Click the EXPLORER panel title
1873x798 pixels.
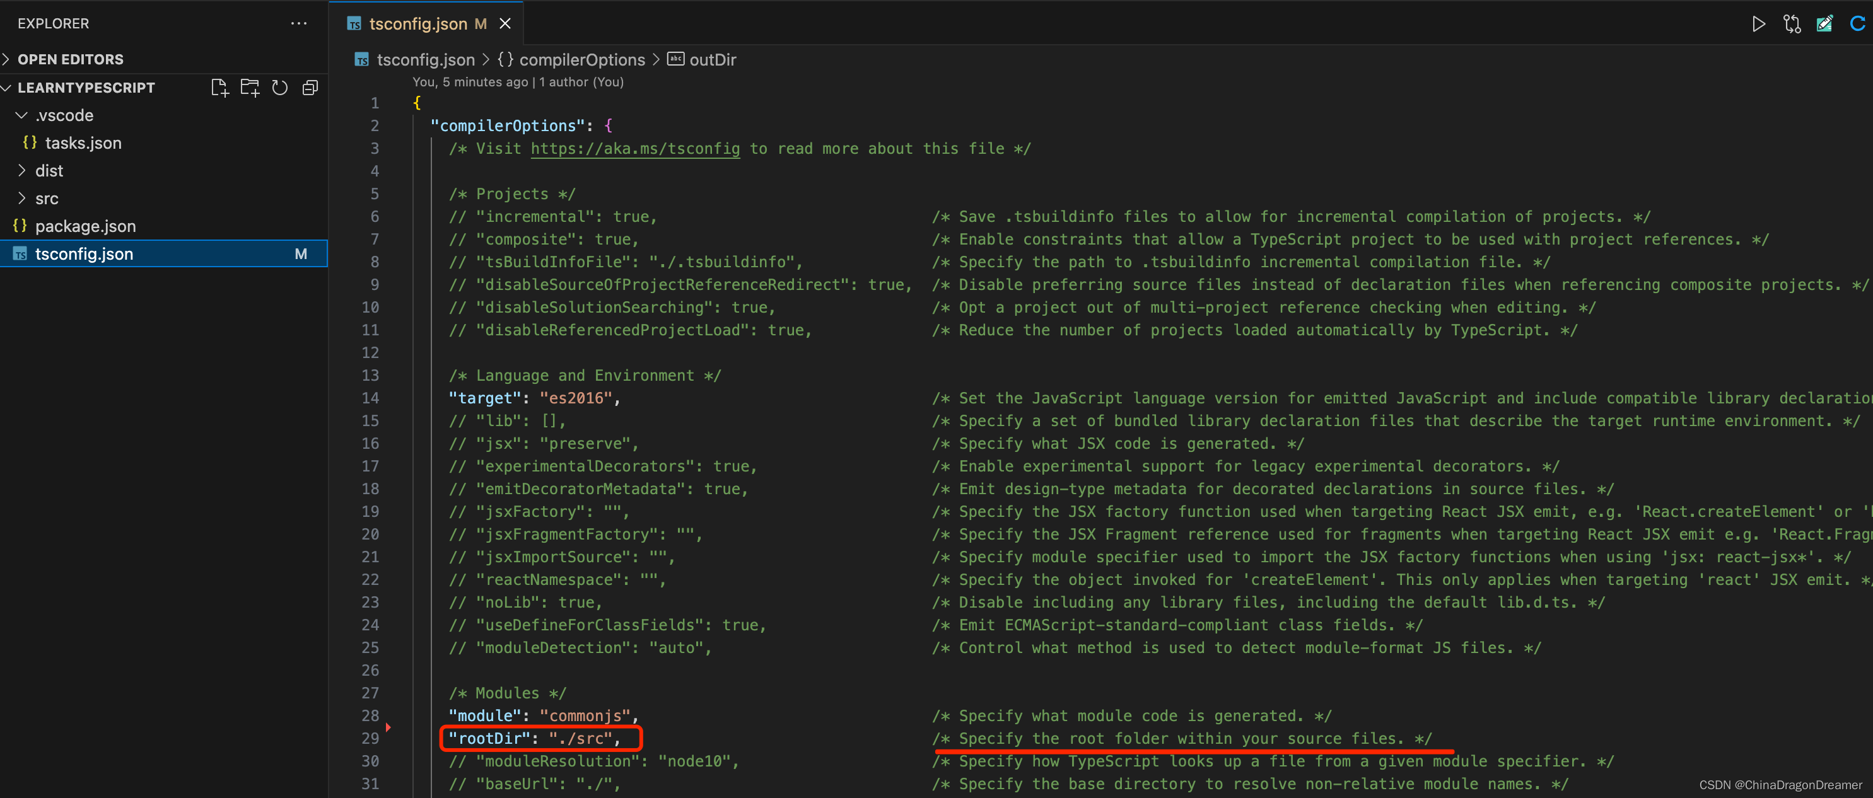tap(53, 23)
